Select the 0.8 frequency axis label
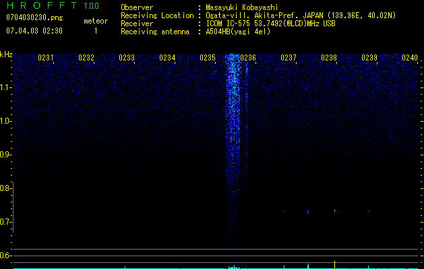Image resolution: width=424 pixels, height=269 pixels. 5,188
